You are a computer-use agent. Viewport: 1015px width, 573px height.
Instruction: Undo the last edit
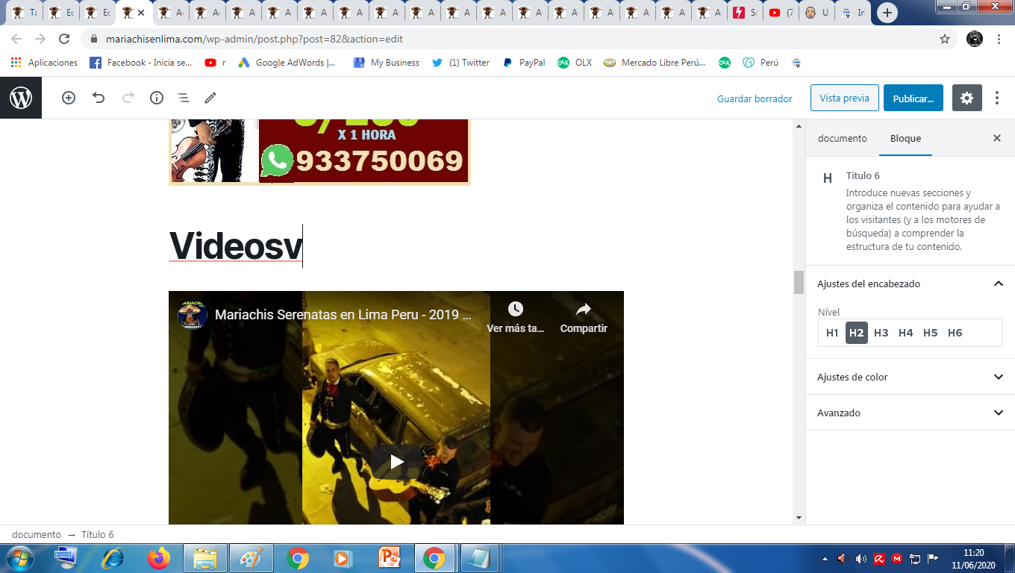99,98
